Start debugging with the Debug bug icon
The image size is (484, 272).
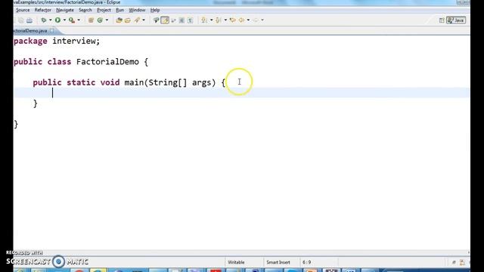(44, 20)
